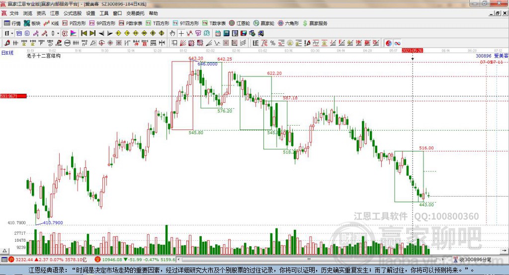The image size is (509, 275).
Task: Open the 公式选股 menu
Action: (x=73, y=13)
